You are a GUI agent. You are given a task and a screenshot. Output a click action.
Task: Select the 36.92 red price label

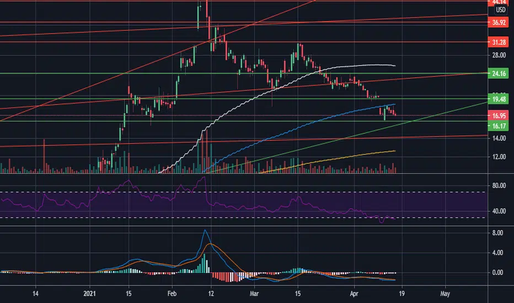498,23
